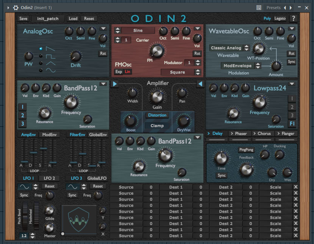Click the Amplifier Gain knob
Screen dimensions: 314x244
pos(157,97)
